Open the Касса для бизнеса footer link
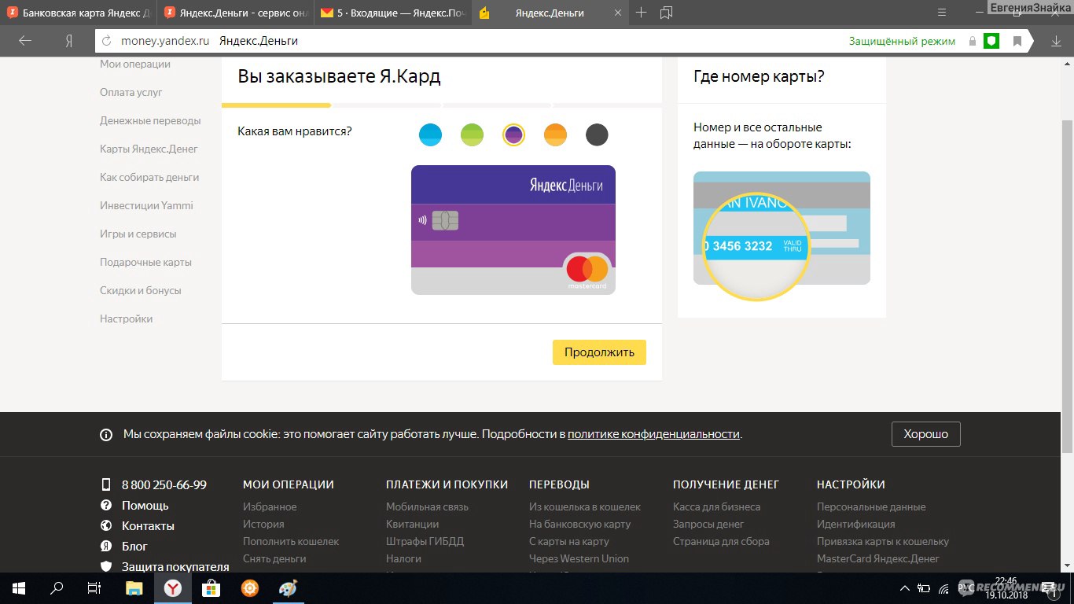This screenshot has width=1074, height=604. point(716,506)
